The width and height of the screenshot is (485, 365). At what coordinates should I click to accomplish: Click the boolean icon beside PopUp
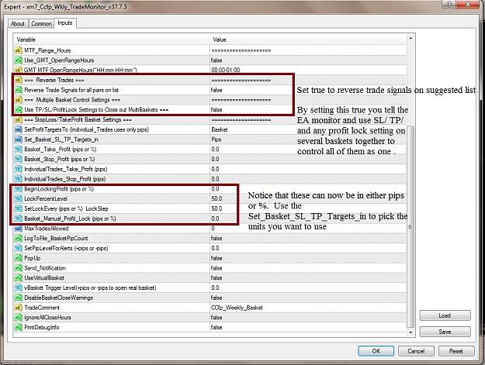[19, 258]
